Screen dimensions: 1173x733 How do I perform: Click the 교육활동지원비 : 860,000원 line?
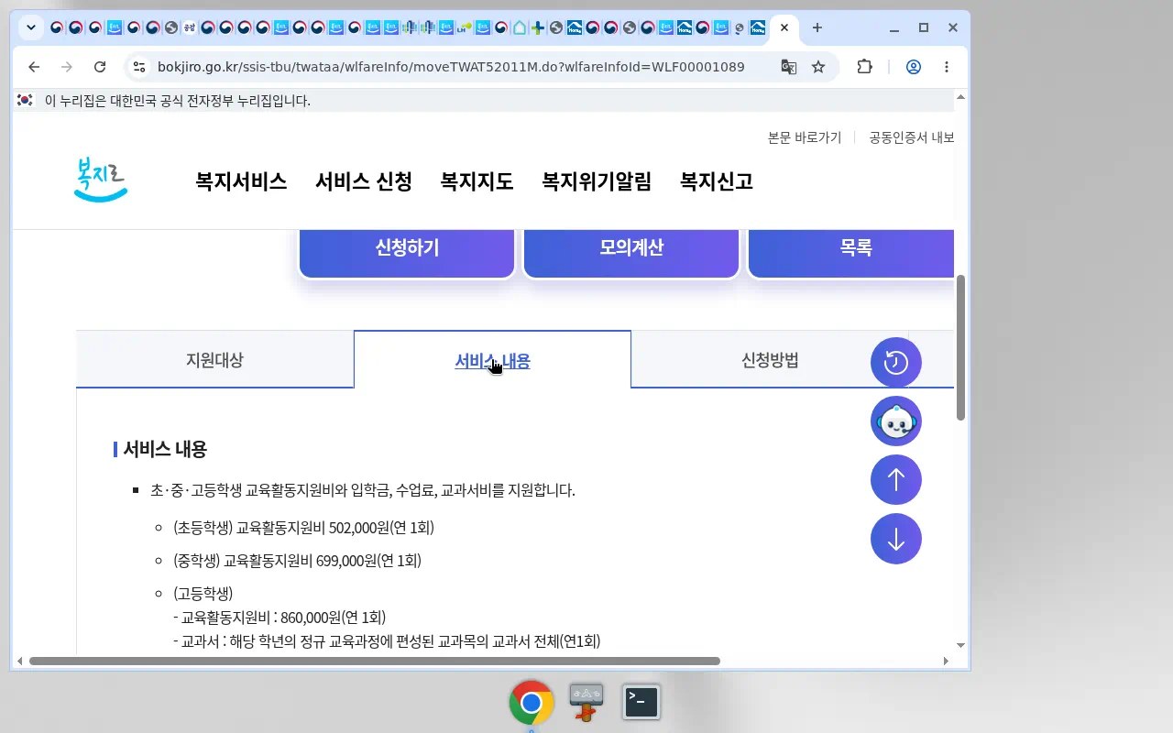[x=280, y=617]
